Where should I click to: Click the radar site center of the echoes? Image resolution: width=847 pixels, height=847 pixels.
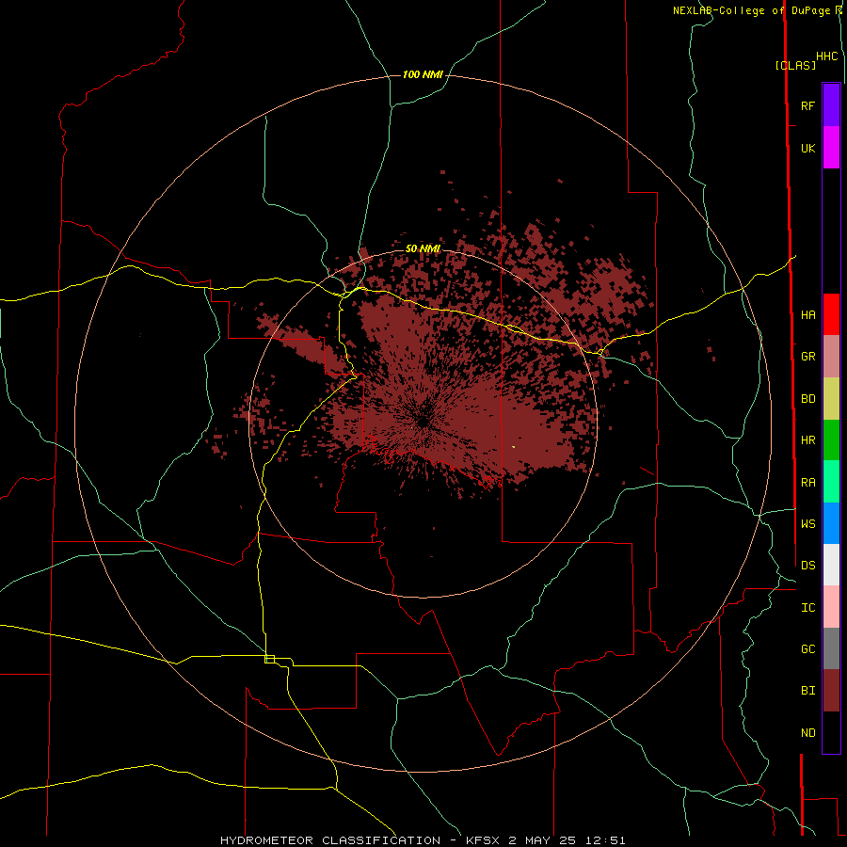click(423, 421)
